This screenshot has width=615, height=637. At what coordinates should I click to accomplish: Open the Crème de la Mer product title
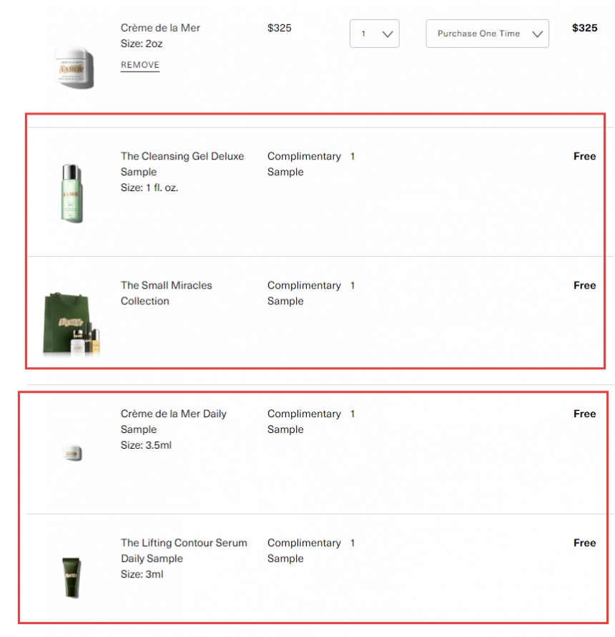point(160,28)
